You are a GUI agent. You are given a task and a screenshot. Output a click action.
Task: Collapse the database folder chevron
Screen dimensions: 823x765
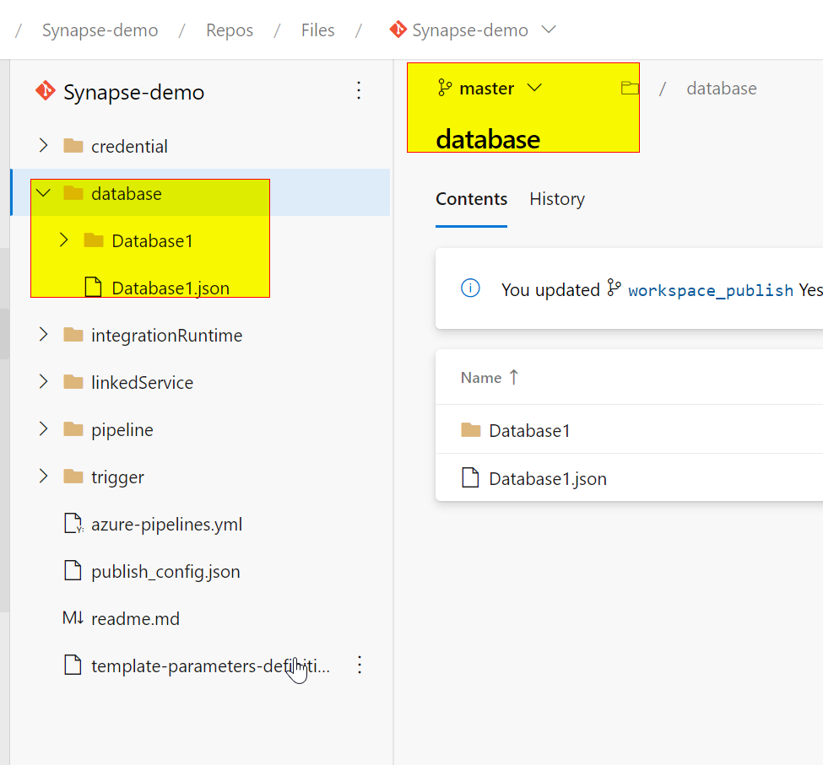click(x=43, y=193)
